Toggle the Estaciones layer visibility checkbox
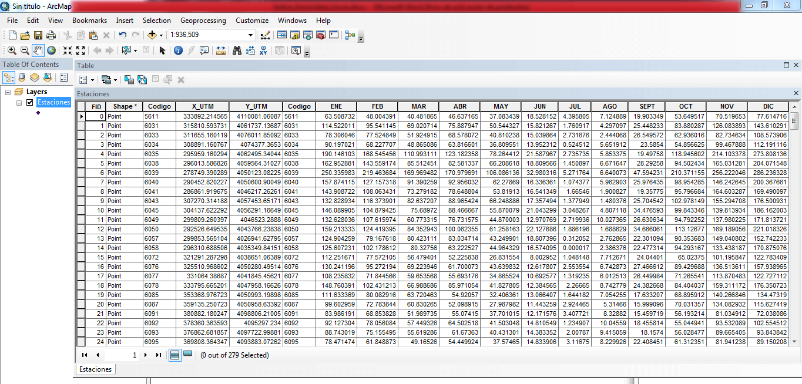The width and height of the screenshot is (802, 384). coord(29,102)
